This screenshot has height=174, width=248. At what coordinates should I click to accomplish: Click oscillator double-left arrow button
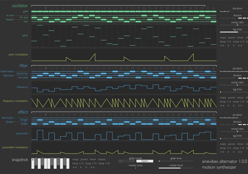point(222,45)
